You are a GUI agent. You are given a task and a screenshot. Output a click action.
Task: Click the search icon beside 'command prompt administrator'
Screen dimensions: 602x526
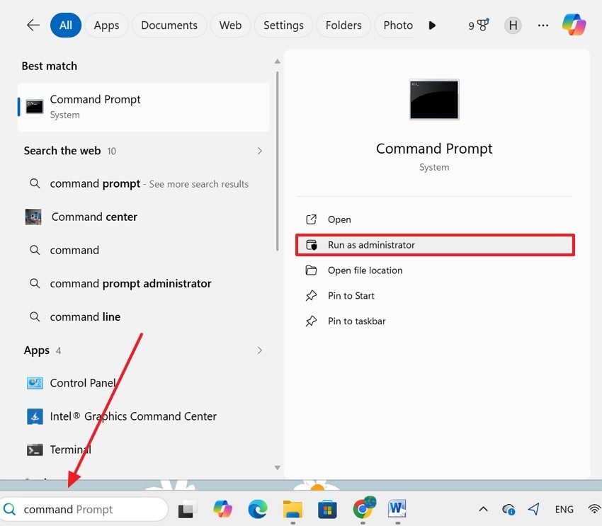[x=35, y=283]
